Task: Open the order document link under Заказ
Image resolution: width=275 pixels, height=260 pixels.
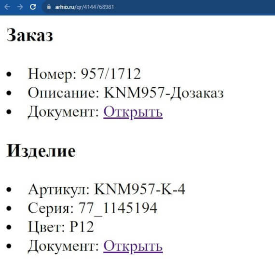Action: pos(133,112)
